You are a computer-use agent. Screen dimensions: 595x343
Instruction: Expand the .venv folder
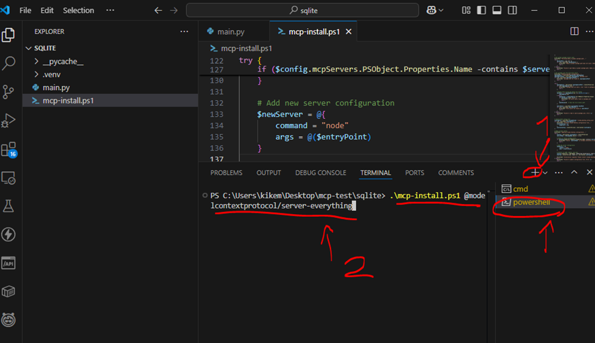tap(37, 75)
